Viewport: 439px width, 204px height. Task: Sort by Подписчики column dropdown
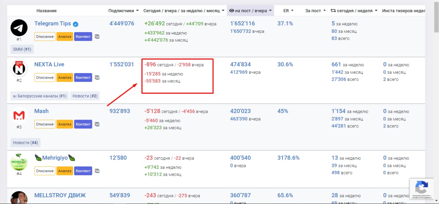[123, 11]
